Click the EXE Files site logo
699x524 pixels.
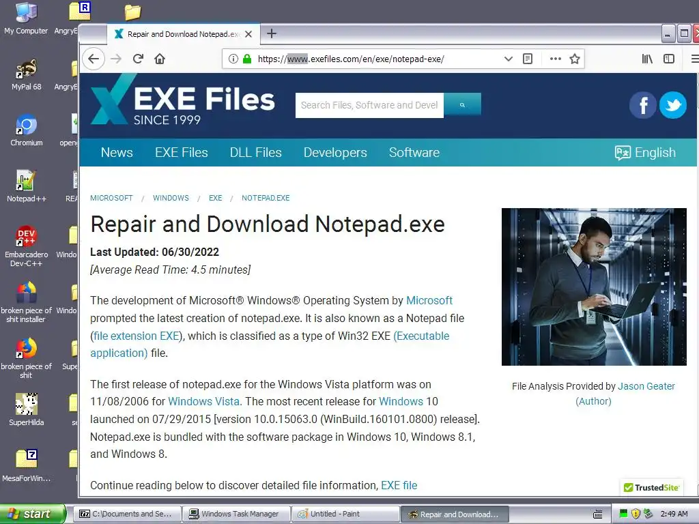(x=183, y=100)
